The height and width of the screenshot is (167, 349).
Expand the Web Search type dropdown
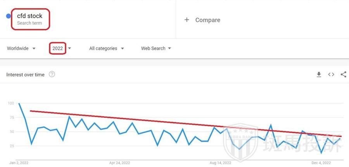coord(156,48)
